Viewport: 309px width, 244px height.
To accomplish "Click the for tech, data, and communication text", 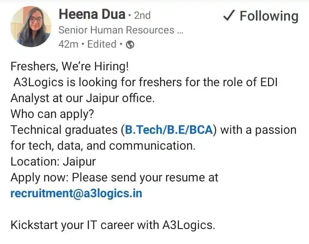I will 103,146.
